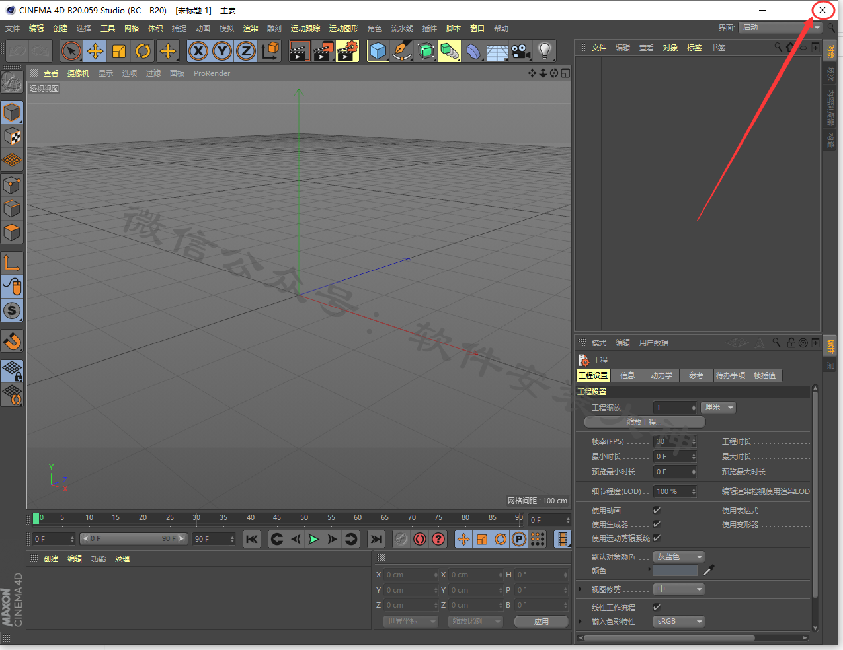Open the 缩放比例 dropdown
Image resolution: width=843 pixels, height=650 pixels.
pos(475,622)
